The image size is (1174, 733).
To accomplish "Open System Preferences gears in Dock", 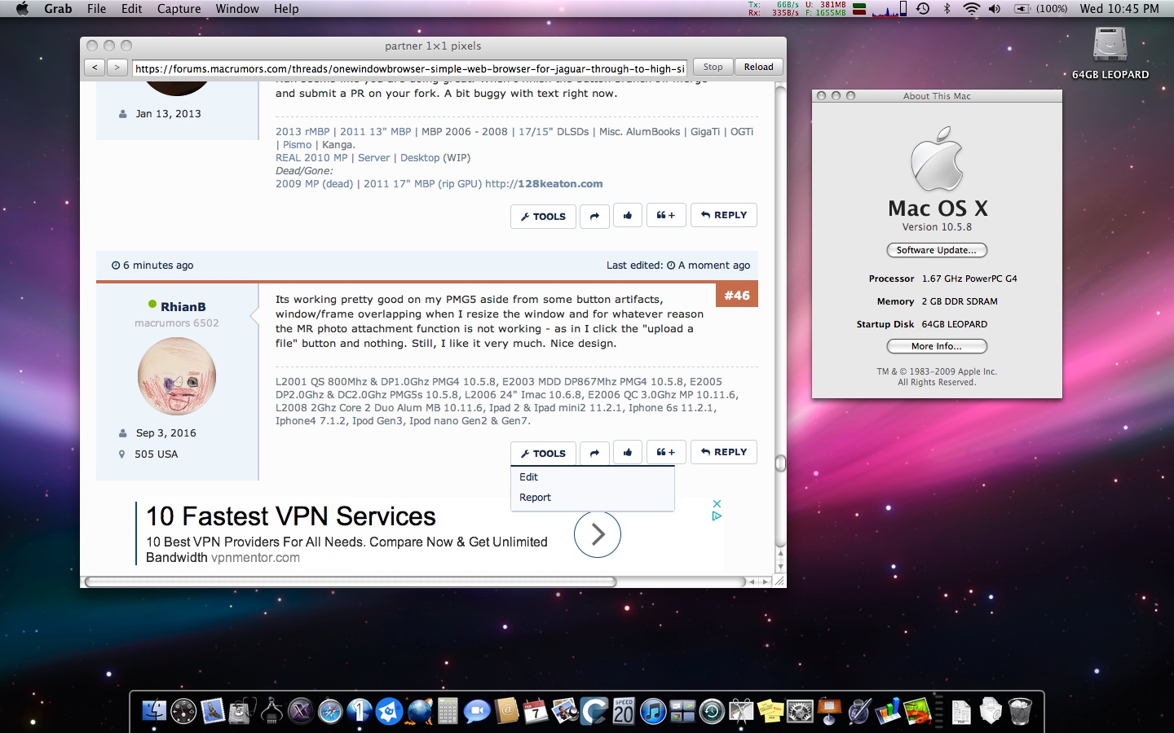I will point(800,711).
